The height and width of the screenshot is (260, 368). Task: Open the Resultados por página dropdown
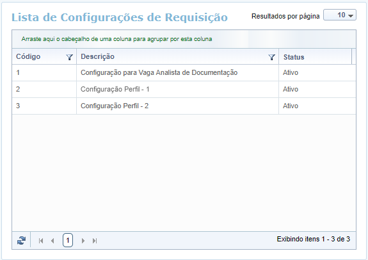(x=340, y=15)
